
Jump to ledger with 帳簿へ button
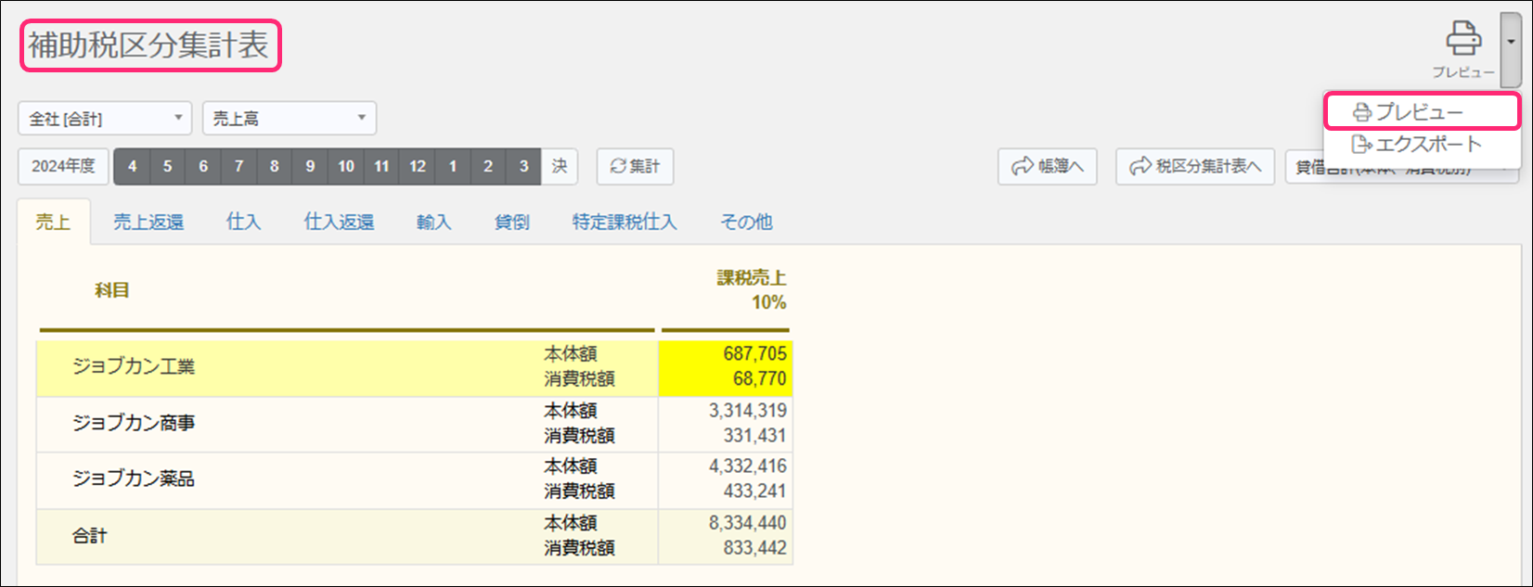[1048, 166]
